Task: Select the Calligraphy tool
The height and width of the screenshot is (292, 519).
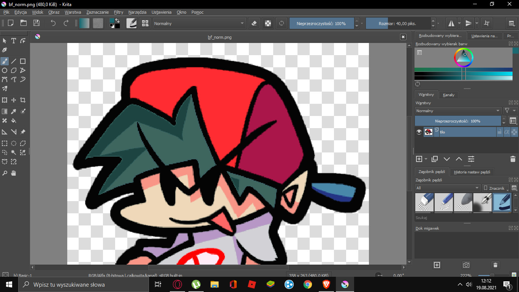Action: pyautogui.click(x=5, y=50)
